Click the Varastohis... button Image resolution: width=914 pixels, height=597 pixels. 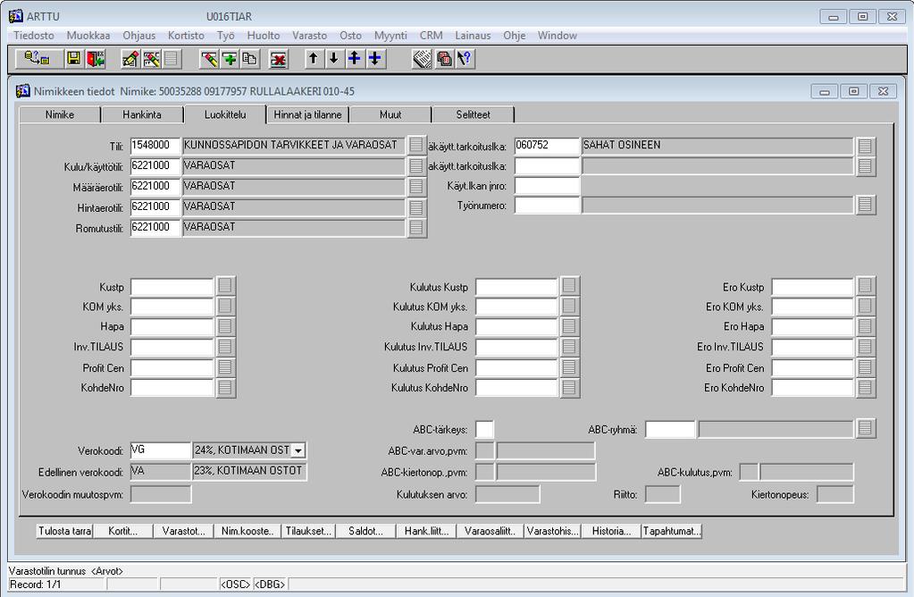click(552, 531)
